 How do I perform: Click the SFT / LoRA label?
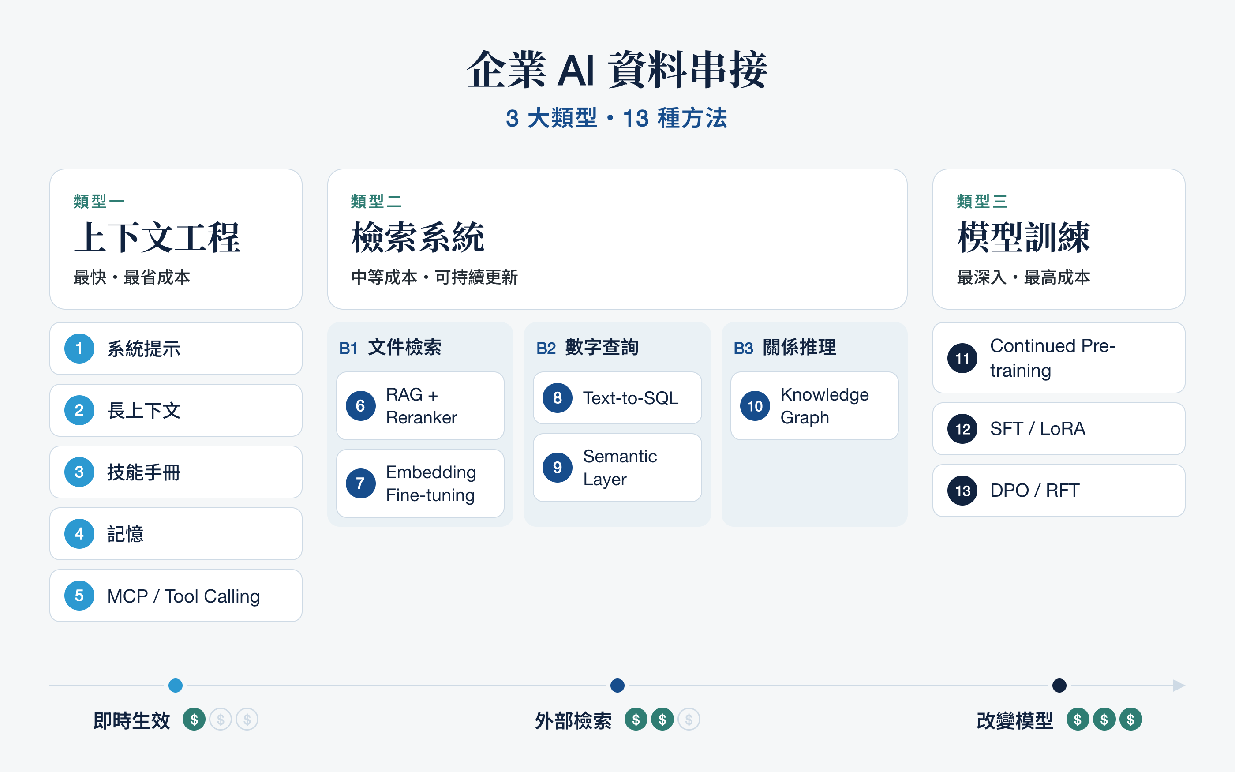[1037, 429]
